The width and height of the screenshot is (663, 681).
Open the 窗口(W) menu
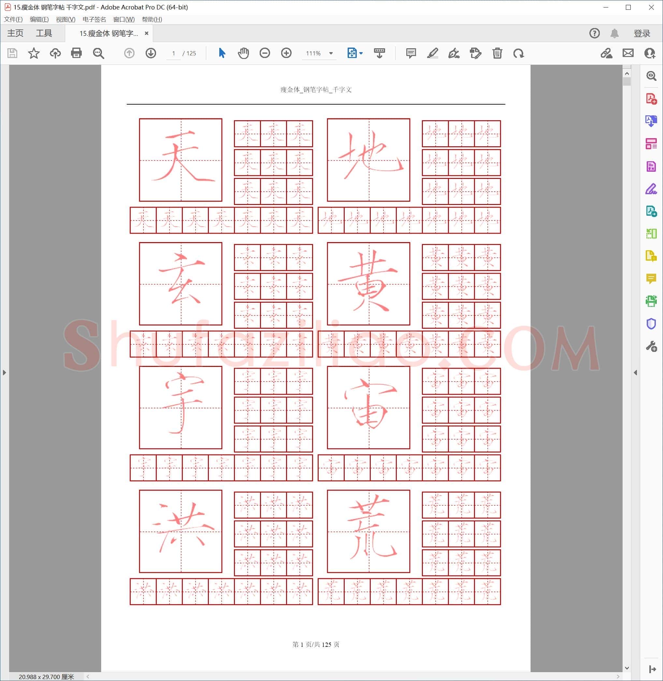124,20
